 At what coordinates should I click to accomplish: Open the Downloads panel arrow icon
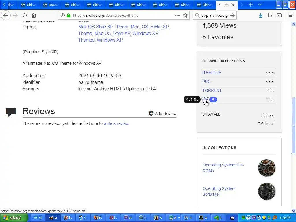coord(260,16)
